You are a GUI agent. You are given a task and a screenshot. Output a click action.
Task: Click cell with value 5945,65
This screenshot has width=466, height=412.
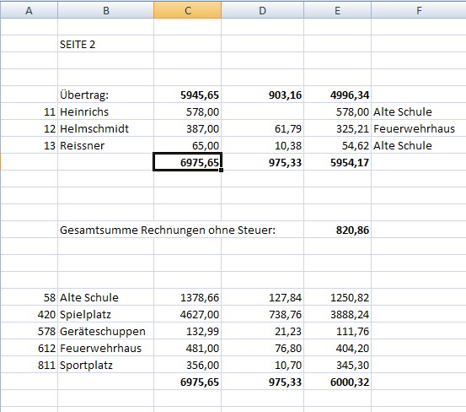188,95
